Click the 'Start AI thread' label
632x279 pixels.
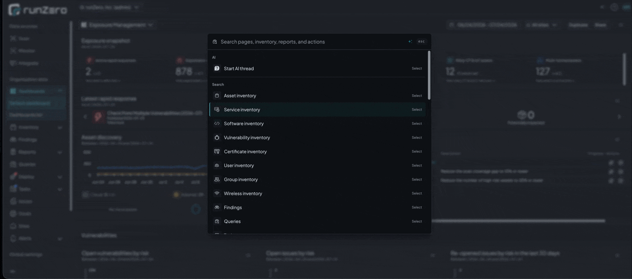pos(239,69)
